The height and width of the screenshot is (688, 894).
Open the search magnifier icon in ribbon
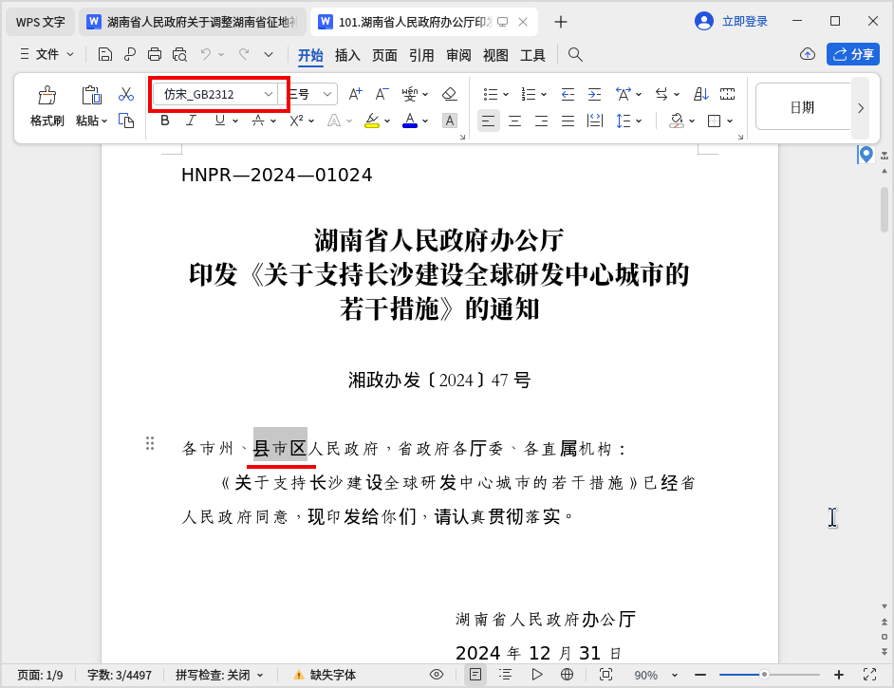pyautogui.click(x=575, y=55)
